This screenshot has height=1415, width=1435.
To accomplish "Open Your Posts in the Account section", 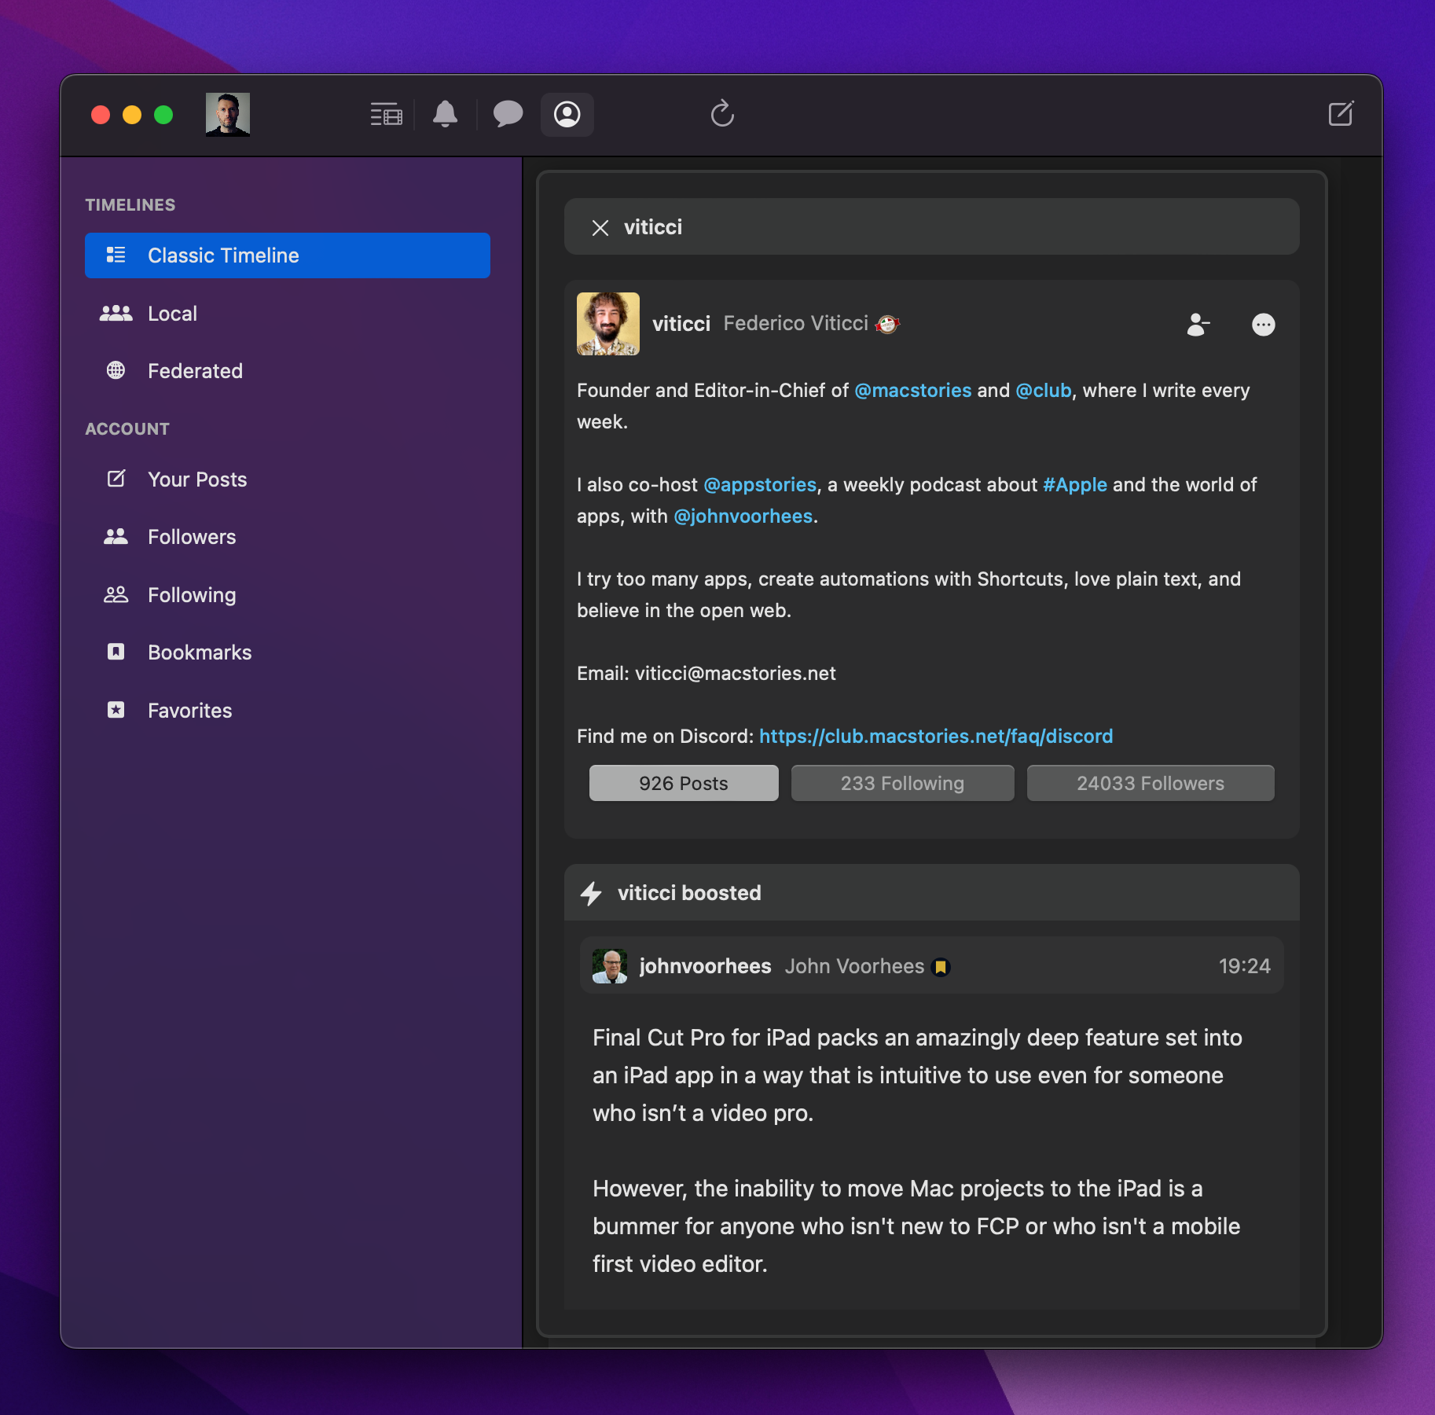I will click(288, 480).
